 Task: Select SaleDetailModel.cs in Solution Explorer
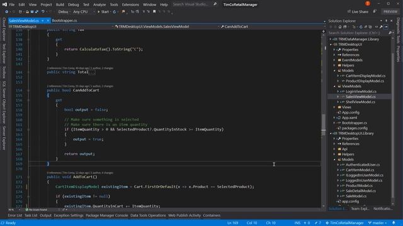361,191
